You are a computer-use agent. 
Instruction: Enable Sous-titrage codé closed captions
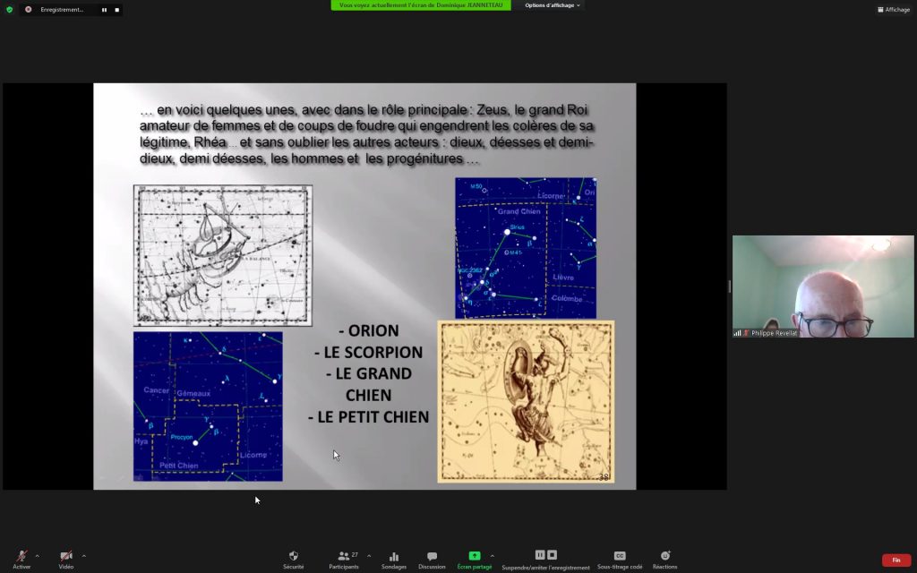coord(620,560)
